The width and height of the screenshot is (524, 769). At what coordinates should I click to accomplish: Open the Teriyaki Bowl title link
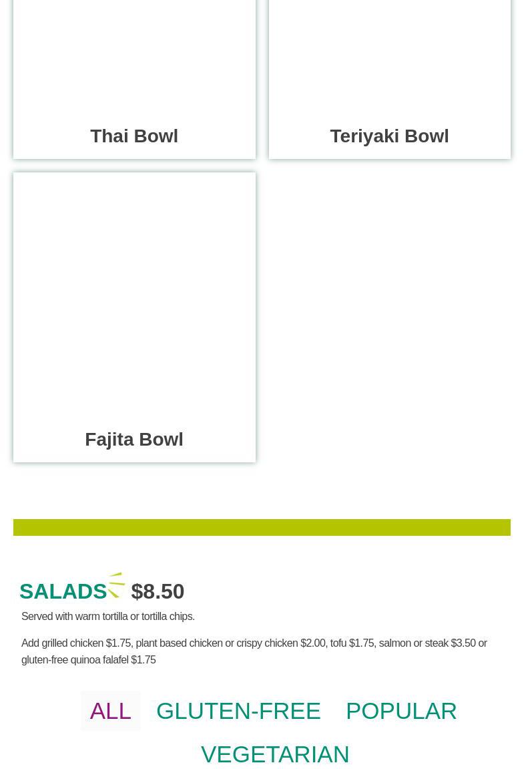[x=389, y=136]
